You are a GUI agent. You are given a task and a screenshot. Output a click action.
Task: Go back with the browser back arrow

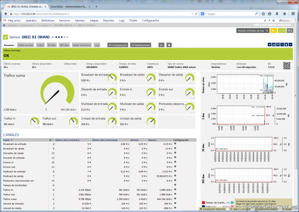pyautogui.click(x=5, y=14)
